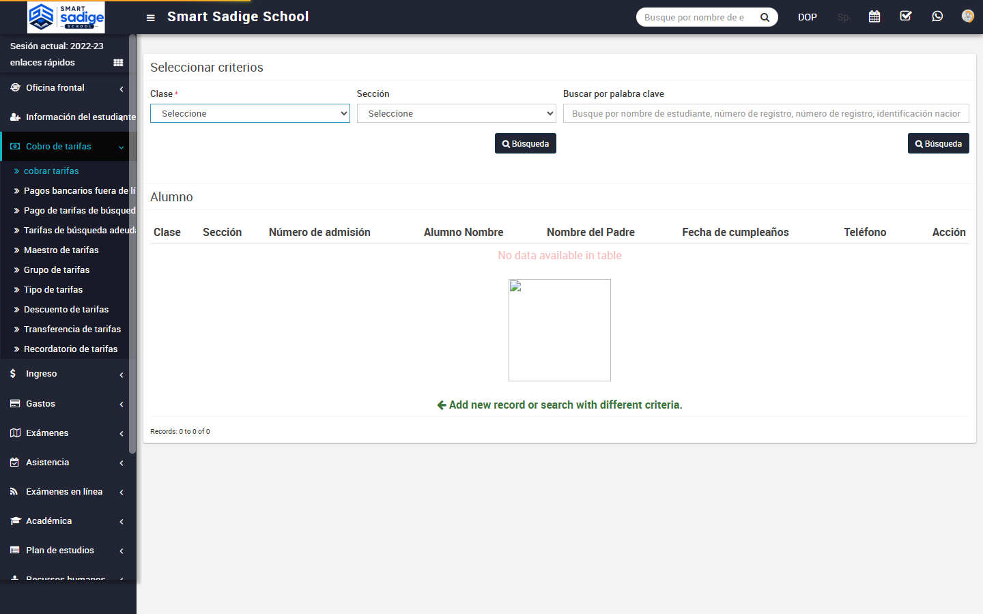Viewport: 983px width, 614px height.
Task: Expand the Exámenes en línea chevron
Action: (122, 493)
